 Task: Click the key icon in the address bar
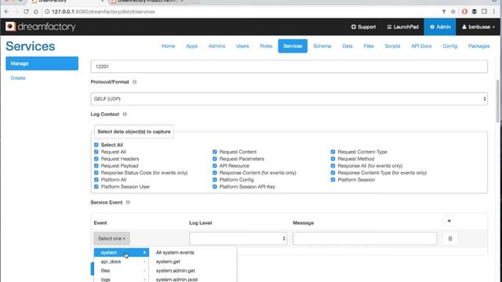click(444, 12)
